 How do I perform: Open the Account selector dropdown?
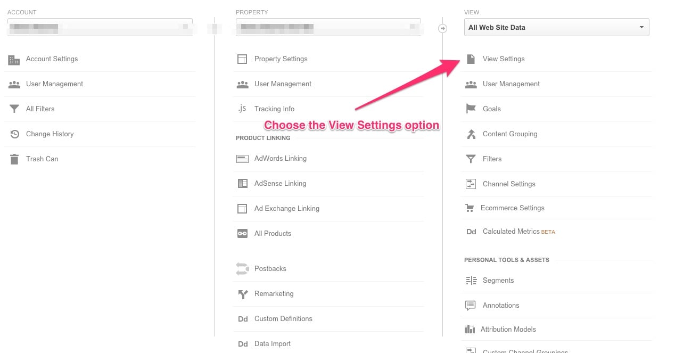[100, 28]
